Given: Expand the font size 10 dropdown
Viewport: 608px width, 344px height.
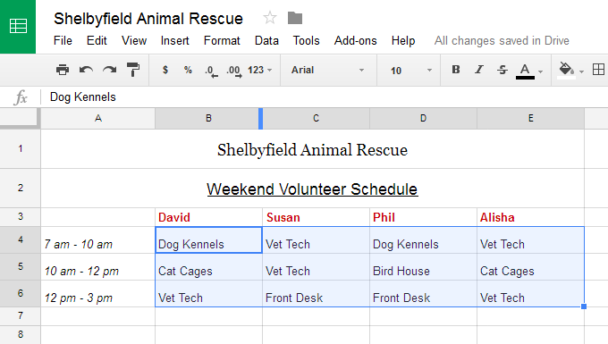Looking at the screenshot, I should click(411, 71).
